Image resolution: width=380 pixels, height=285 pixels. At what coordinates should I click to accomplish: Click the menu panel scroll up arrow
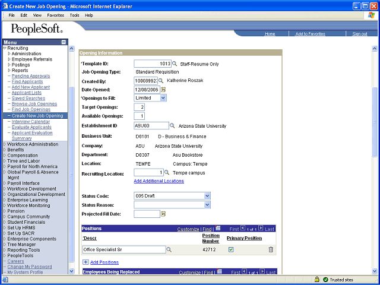pos(71,48)
